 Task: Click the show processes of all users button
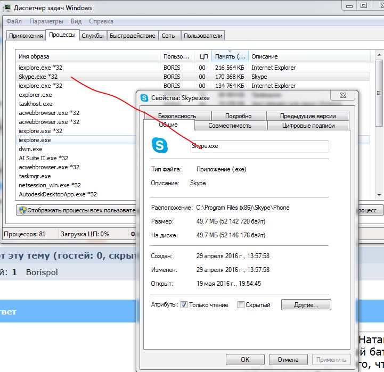pos(76,210)
